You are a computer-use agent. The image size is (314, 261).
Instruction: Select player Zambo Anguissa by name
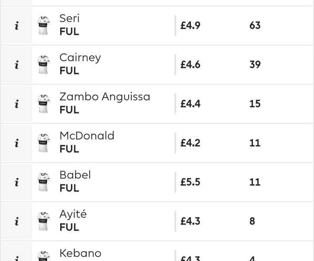(105, 97)
